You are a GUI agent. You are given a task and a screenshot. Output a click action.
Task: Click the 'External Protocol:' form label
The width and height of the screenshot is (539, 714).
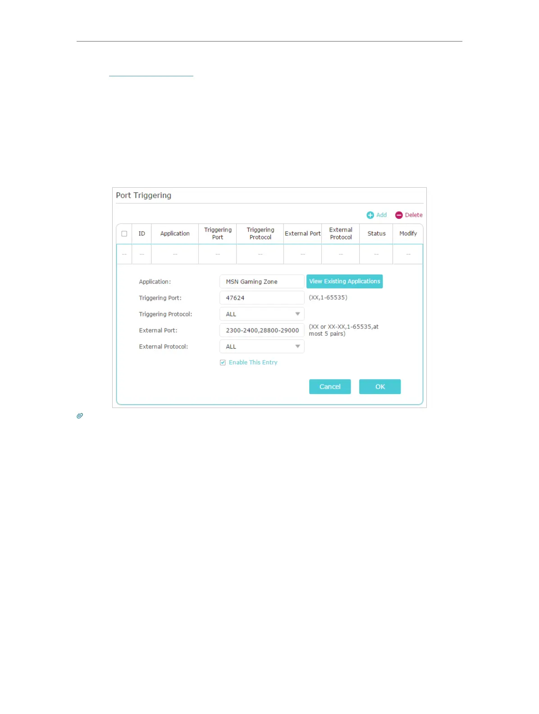coord(163,347)
